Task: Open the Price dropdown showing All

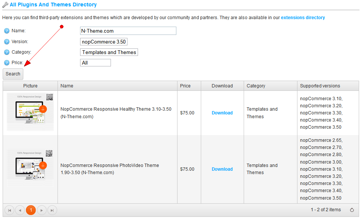Action: (96, 63)
